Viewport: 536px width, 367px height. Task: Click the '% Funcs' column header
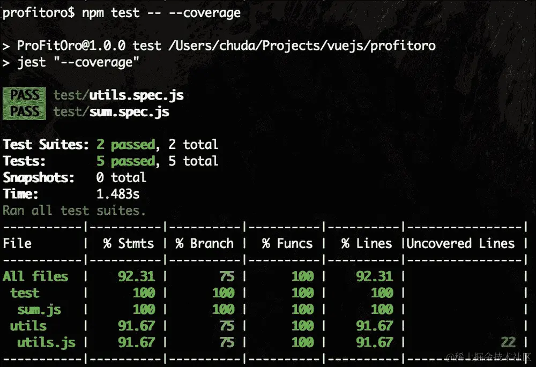287,243
